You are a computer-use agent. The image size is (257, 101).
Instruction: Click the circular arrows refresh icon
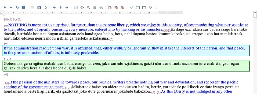[x=82, y=7]
